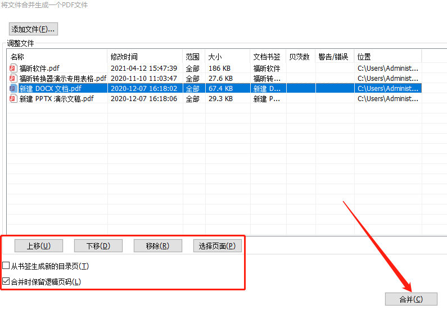Select the file 新建 PPTX 演示文稿.pdf
Viewport: 447px width, 310px height.
pos(56,99)
